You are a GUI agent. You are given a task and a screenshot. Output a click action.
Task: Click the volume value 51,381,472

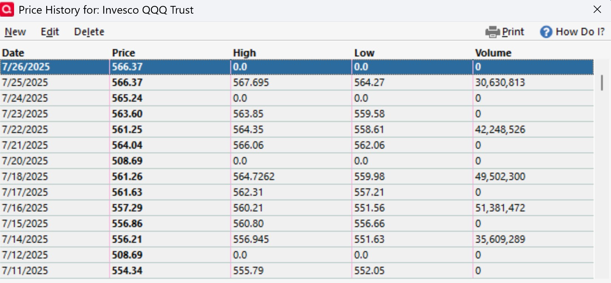pos(500,208)
